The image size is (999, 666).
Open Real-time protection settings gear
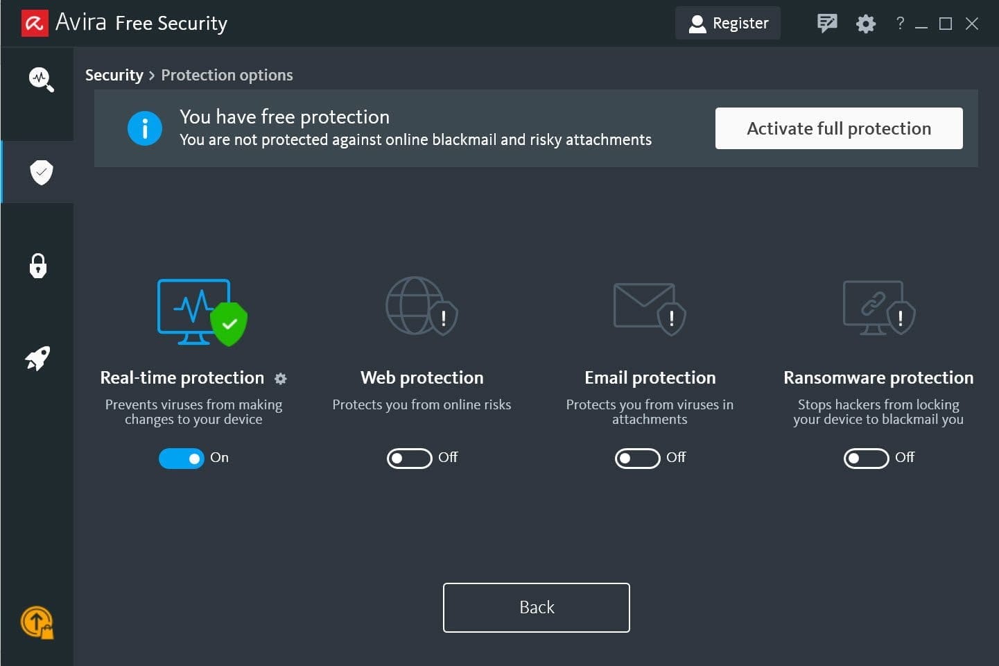280,379
